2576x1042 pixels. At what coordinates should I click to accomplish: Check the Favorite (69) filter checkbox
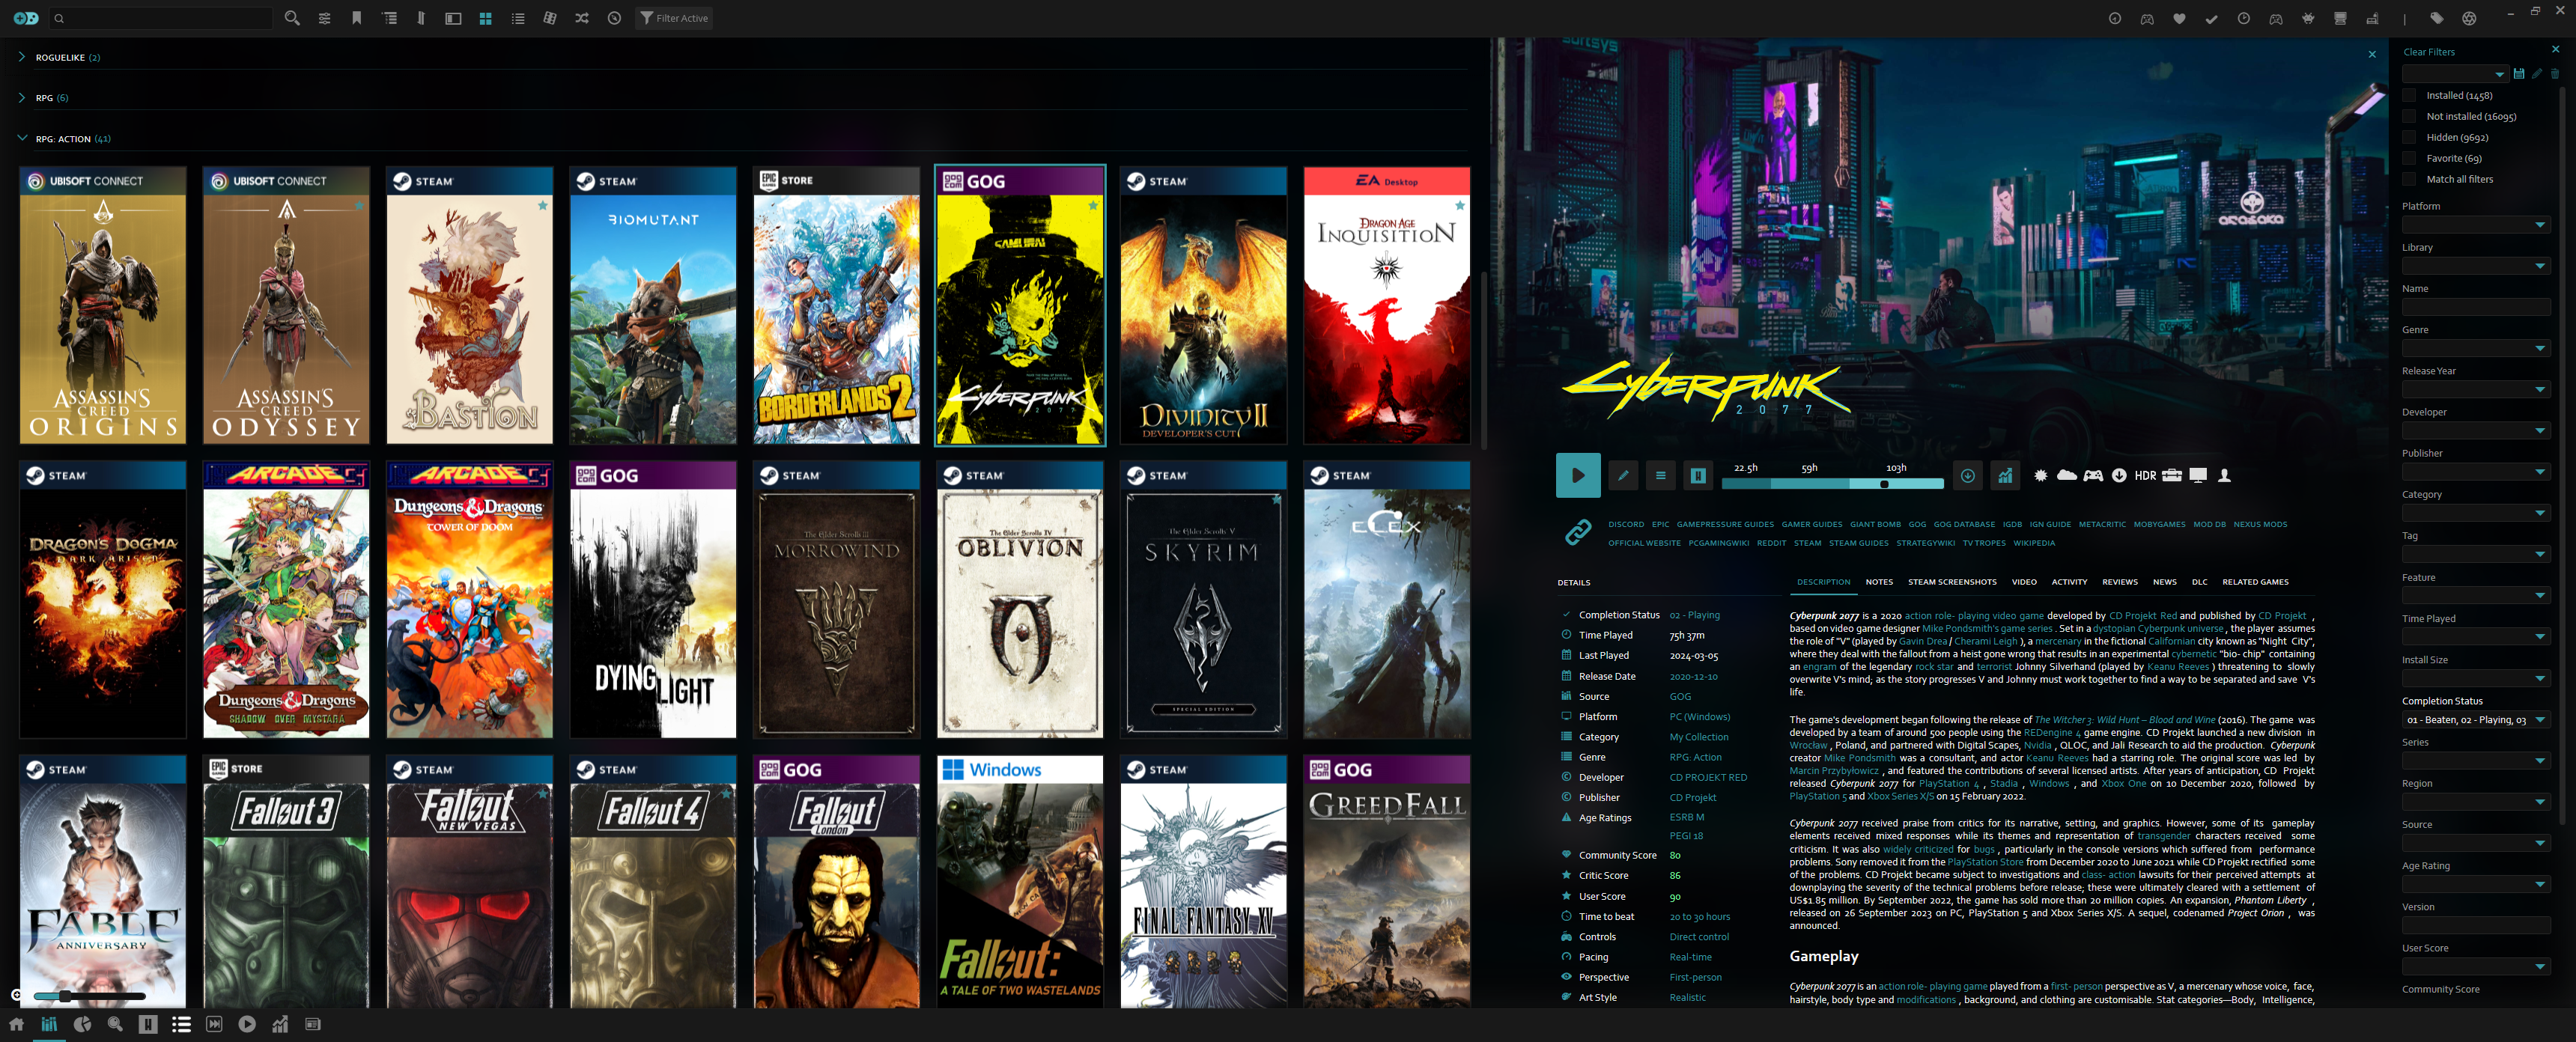2409,158
